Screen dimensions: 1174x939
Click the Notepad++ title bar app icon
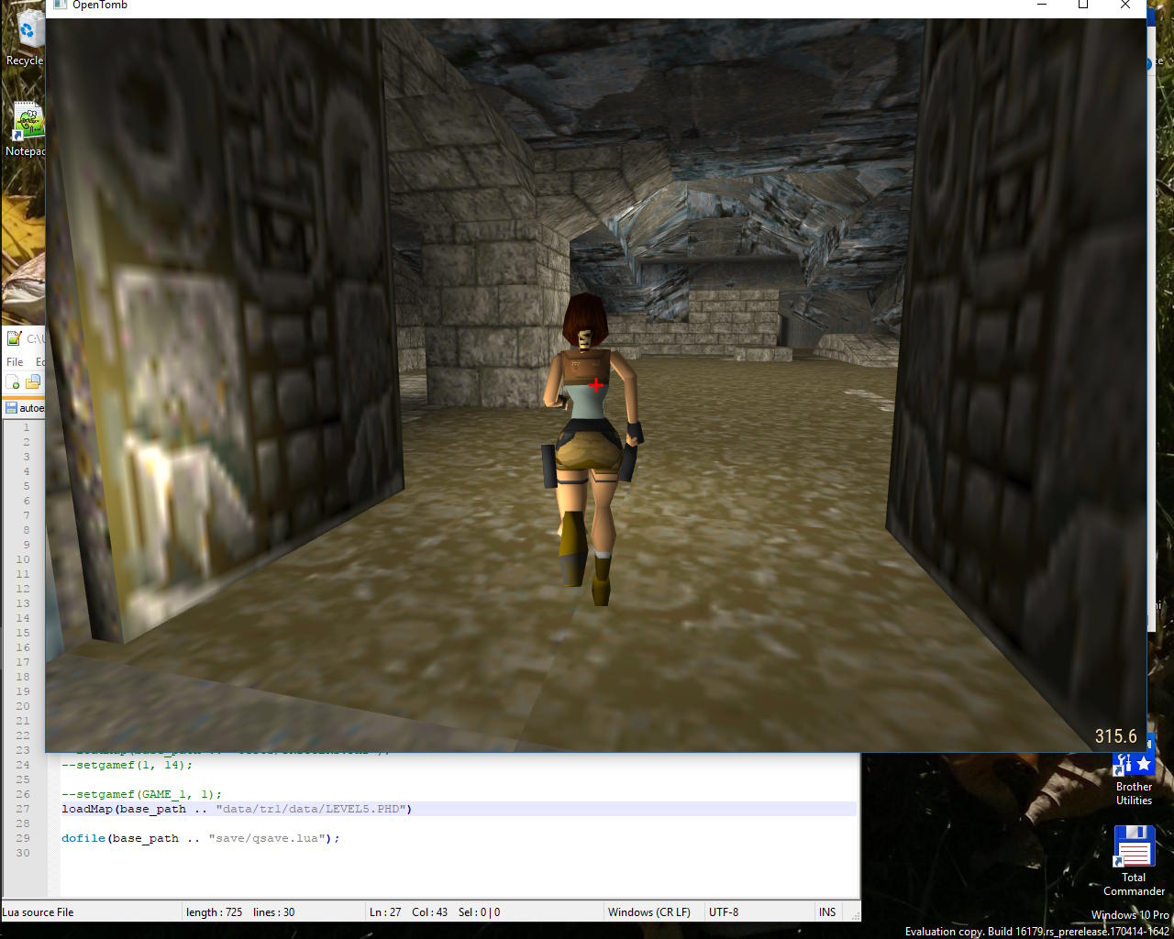(14, 338)
